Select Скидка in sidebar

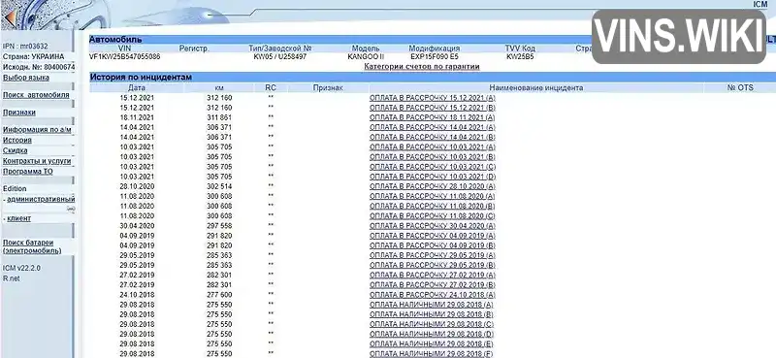coord(16,150)
